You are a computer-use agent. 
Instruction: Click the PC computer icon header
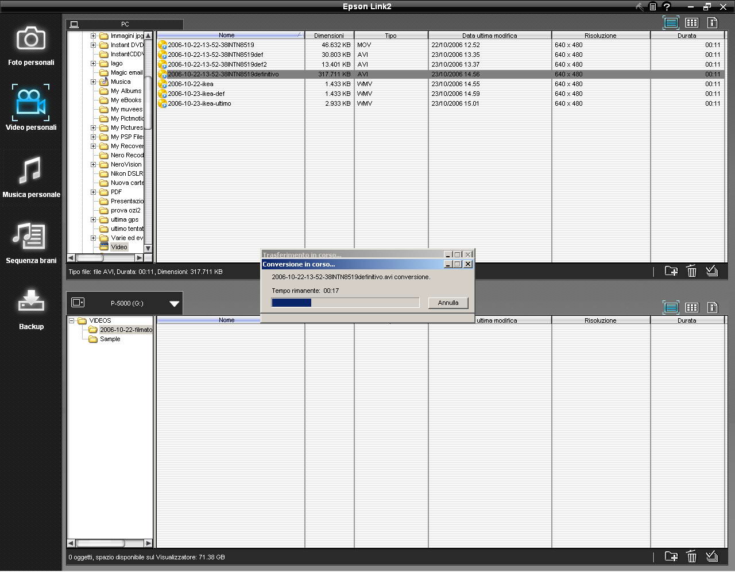click(74, 25)
